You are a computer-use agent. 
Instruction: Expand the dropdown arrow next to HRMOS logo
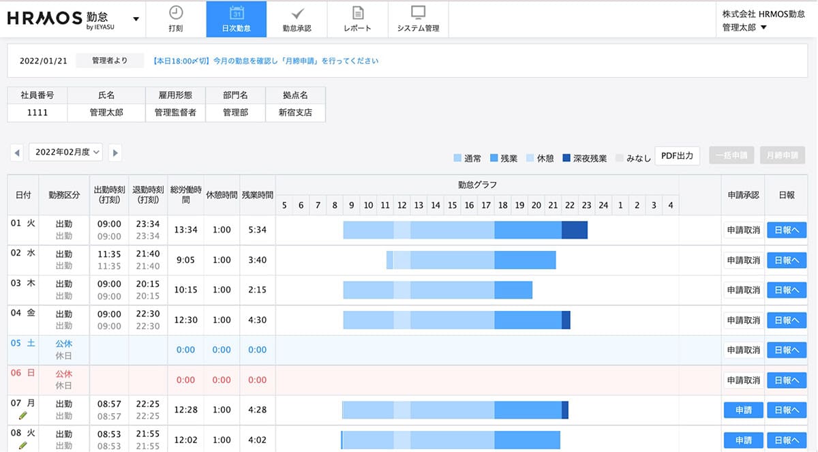click(x=135, y=18)
